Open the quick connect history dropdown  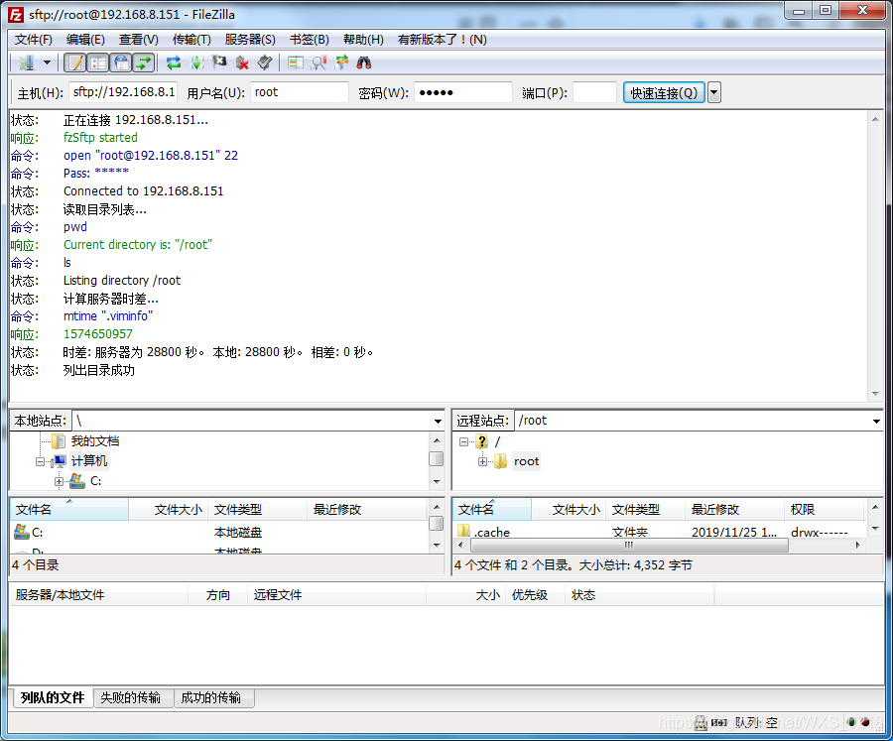pyautogui.click(x=714, y=92)
